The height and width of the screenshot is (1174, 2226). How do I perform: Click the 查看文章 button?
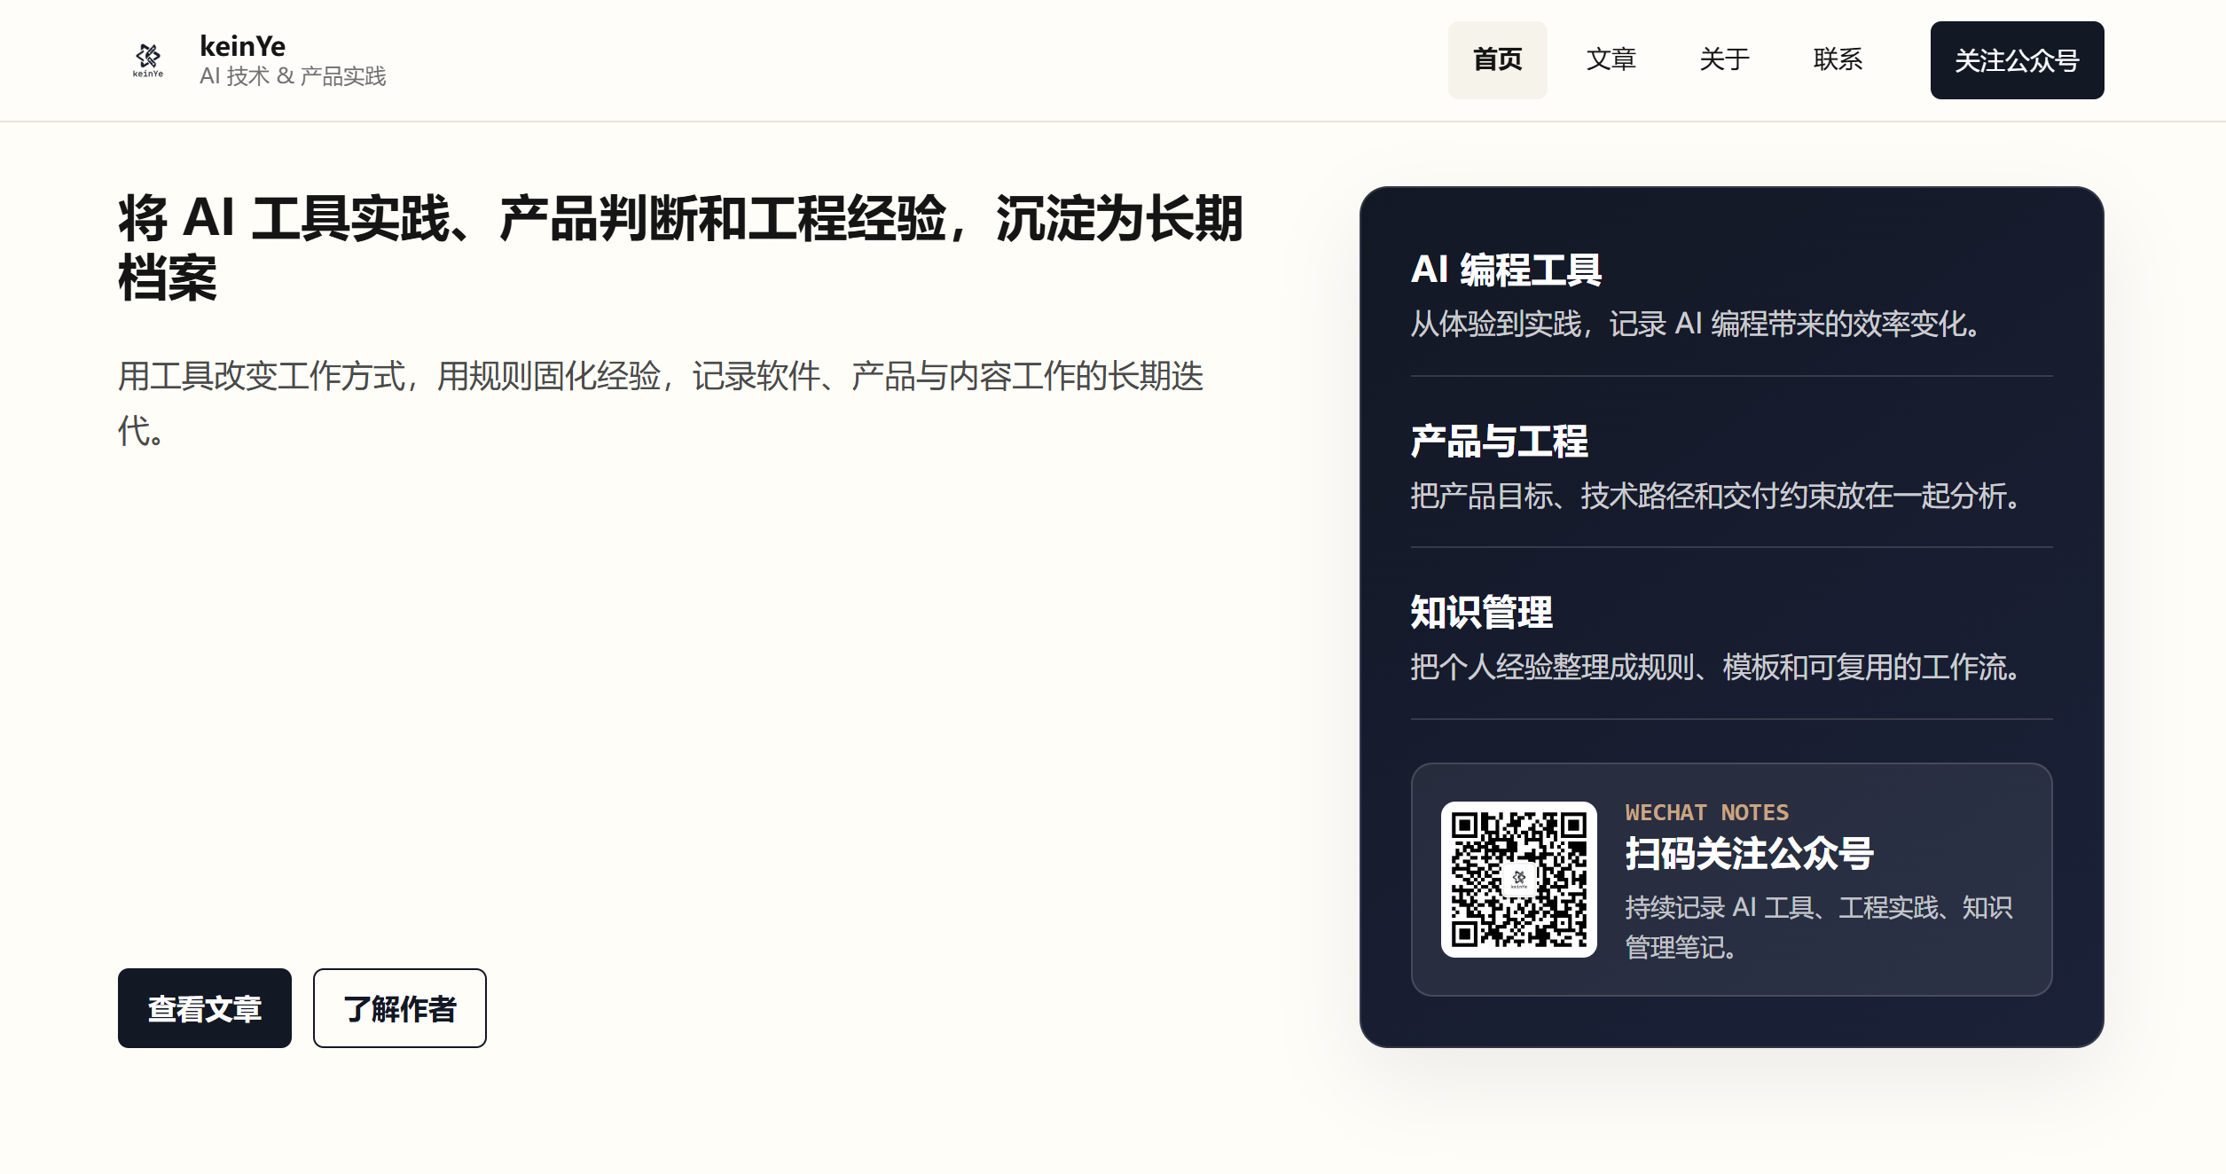[x=205, y=1008]
